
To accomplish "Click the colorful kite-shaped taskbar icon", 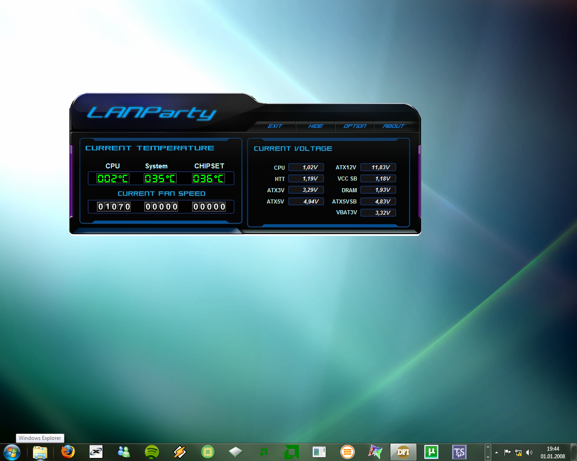I will tap(375, 452).
